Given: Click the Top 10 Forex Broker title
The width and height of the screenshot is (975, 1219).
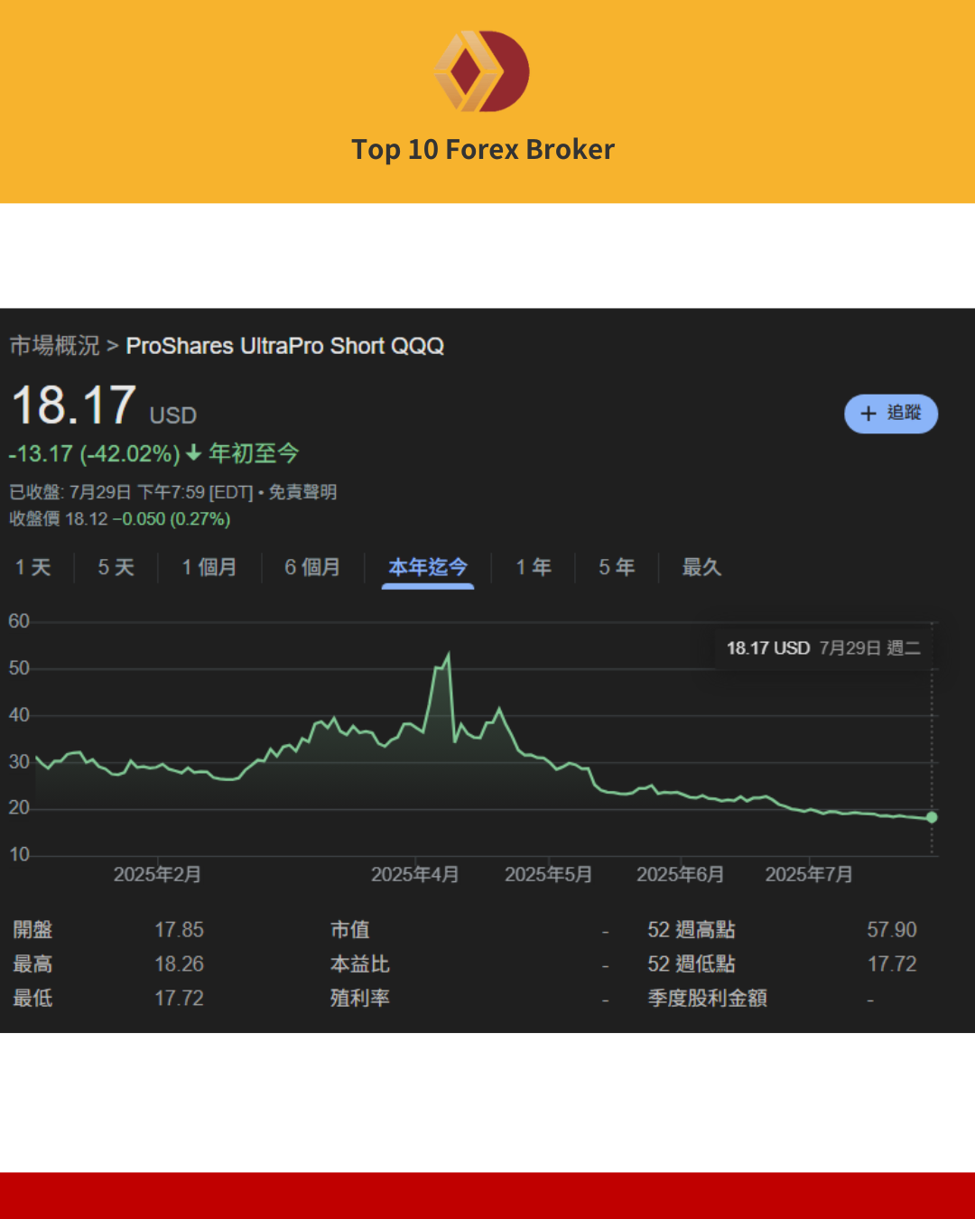Looking at the screenshot, I should coord(483,149).
